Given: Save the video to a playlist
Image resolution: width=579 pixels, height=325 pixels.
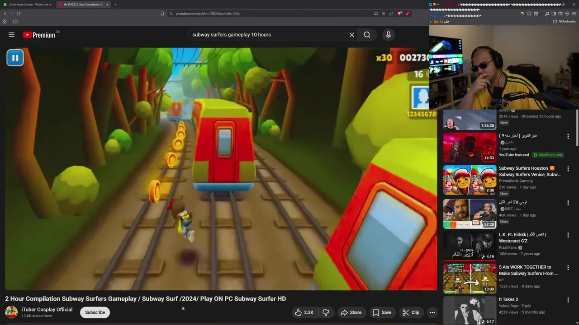Looking at the screenshot, I should coord(382,312).
